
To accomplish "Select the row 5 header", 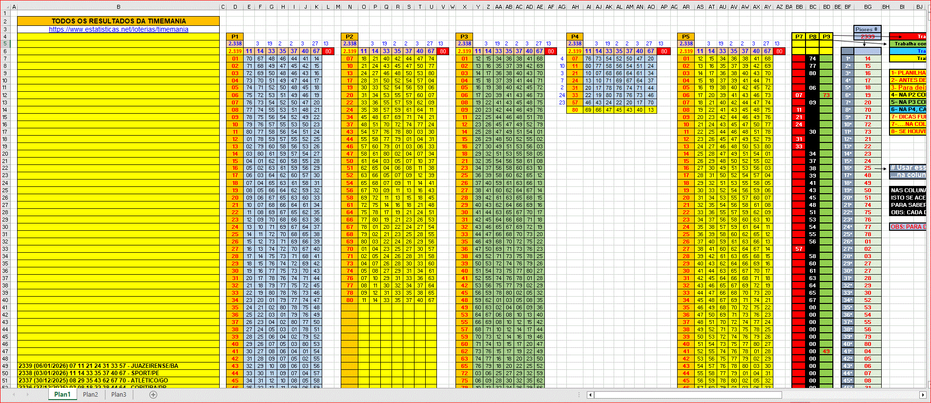I will [x=5, y=44].
